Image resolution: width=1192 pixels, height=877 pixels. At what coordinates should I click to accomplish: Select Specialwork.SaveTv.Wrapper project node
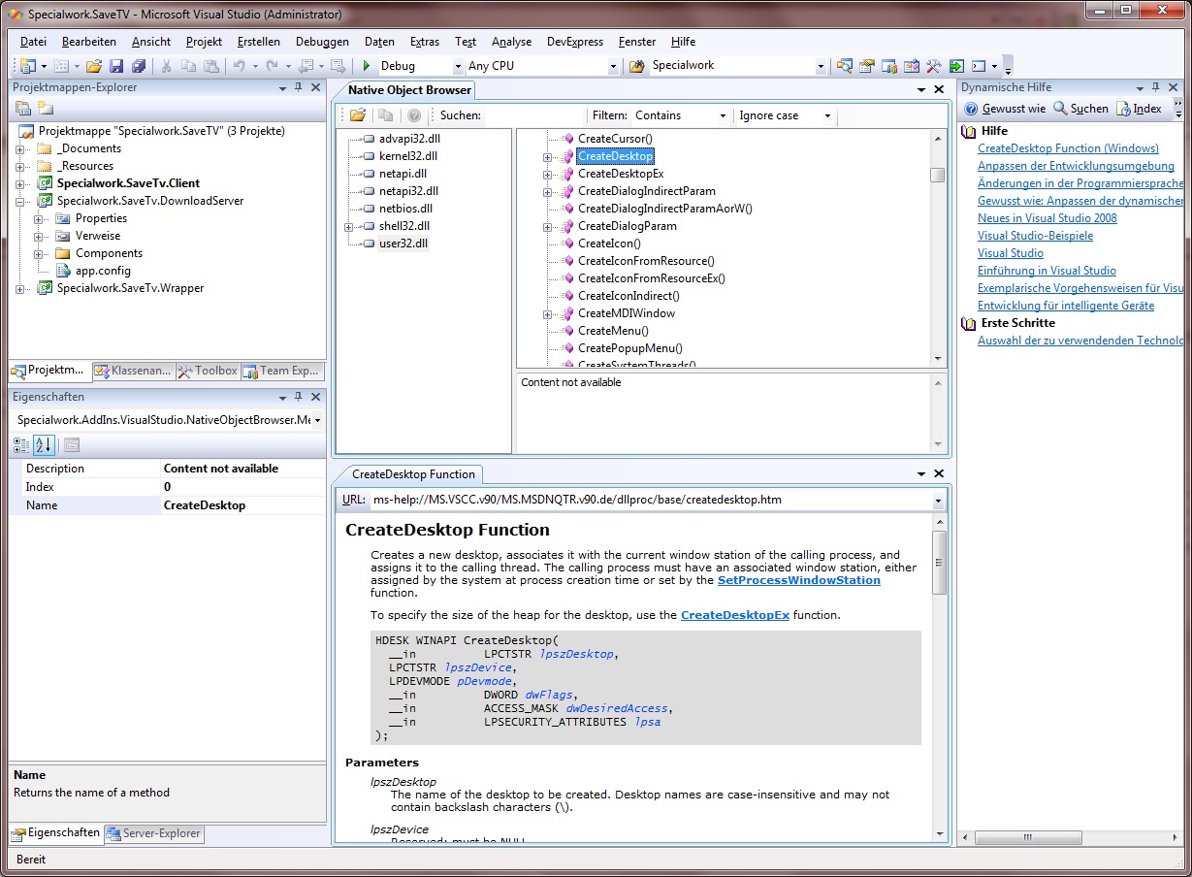130,288
